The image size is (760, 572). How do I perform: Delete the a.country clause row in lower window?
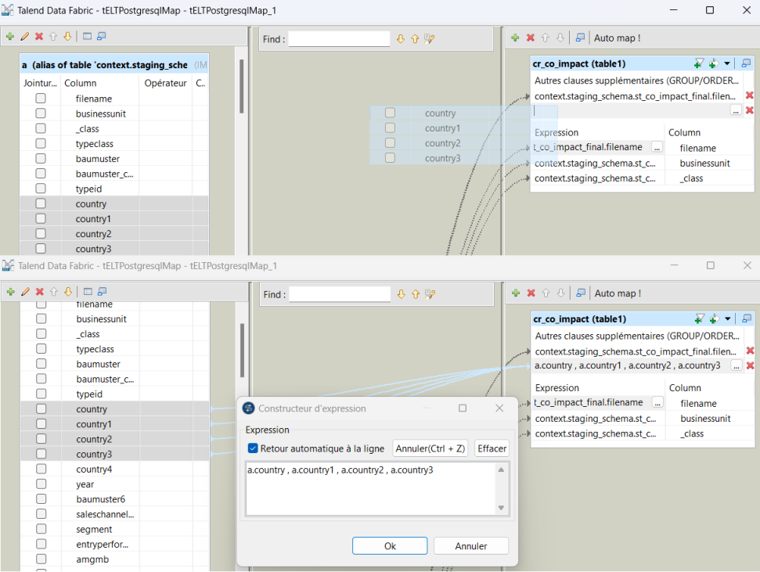(x=750, y=366)
